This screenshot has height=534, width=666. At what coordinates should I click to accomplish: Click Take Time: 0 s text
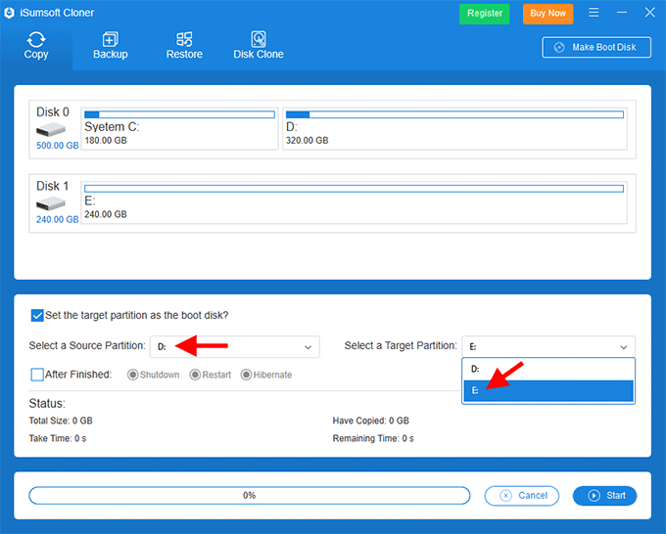coord(58,438)
